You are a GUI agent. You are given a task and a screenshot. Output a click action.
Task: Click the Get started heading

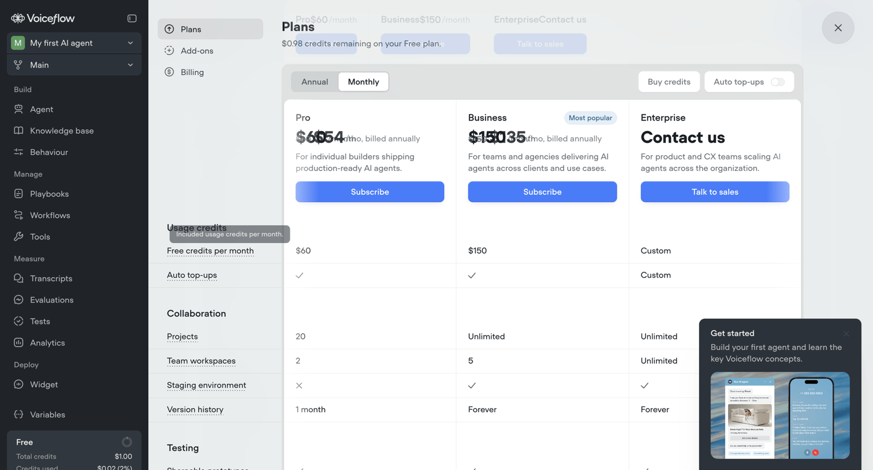(x=732, y=333)
